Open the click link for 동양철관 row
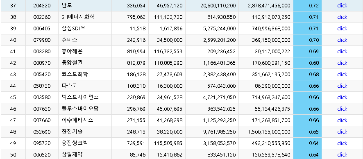This screenshot has width=363, height=159. (342, 63)
